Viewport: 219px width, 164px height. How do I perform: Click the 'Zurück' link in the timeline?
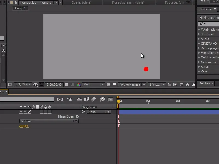[24, 126]
